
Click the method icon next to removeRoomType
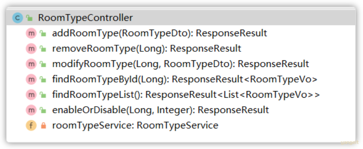(31, 48)
